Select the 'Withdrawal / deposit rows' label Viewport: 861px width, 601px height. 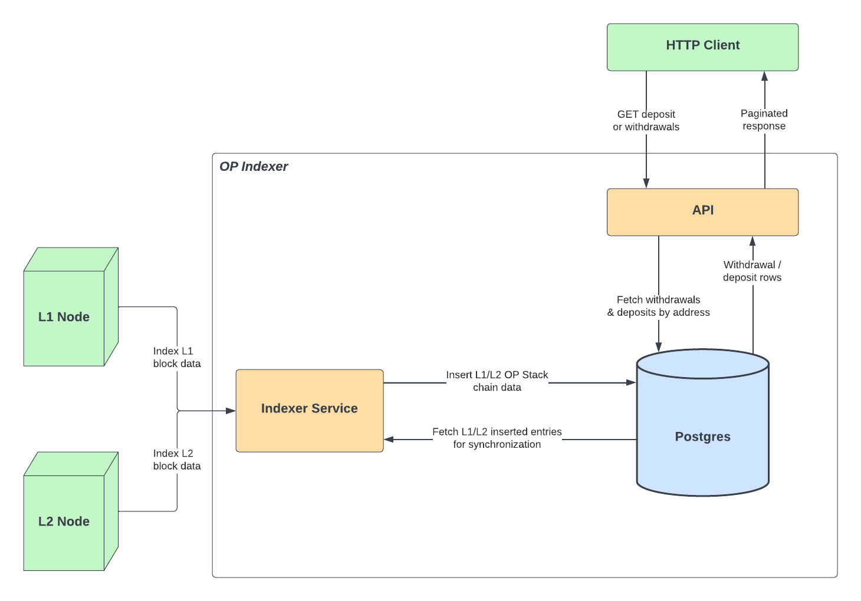(x=752, y=271)
